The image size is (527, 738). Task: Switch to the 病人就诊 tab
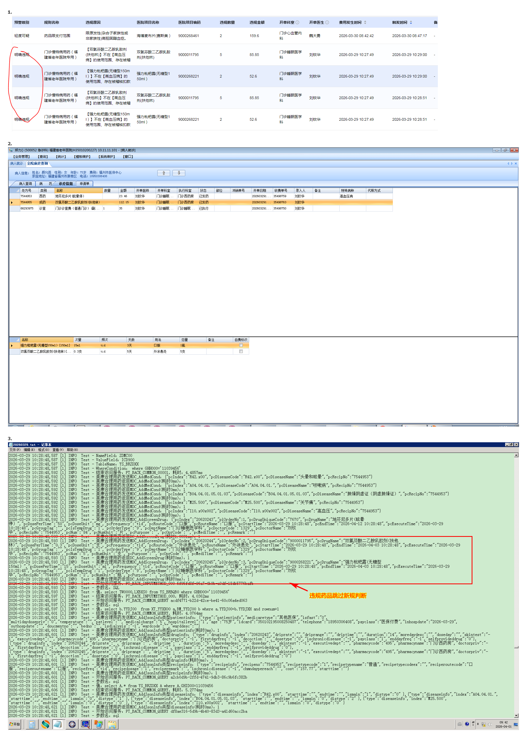(17, 163)
